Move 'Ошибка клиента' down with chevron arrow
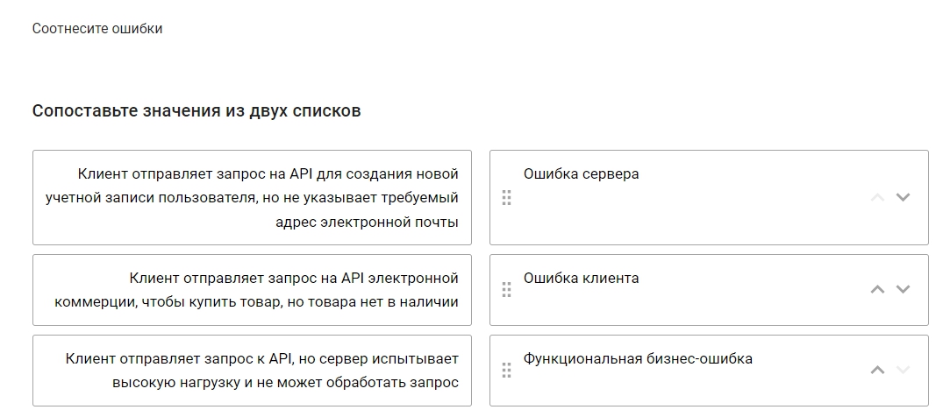This screenshot has width=943, height=417. tap(903, 290)
